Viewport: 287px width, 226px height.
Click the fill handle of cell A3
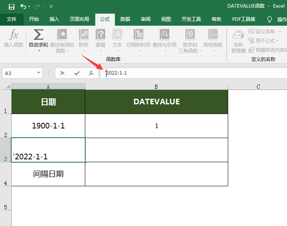[85, 162]
